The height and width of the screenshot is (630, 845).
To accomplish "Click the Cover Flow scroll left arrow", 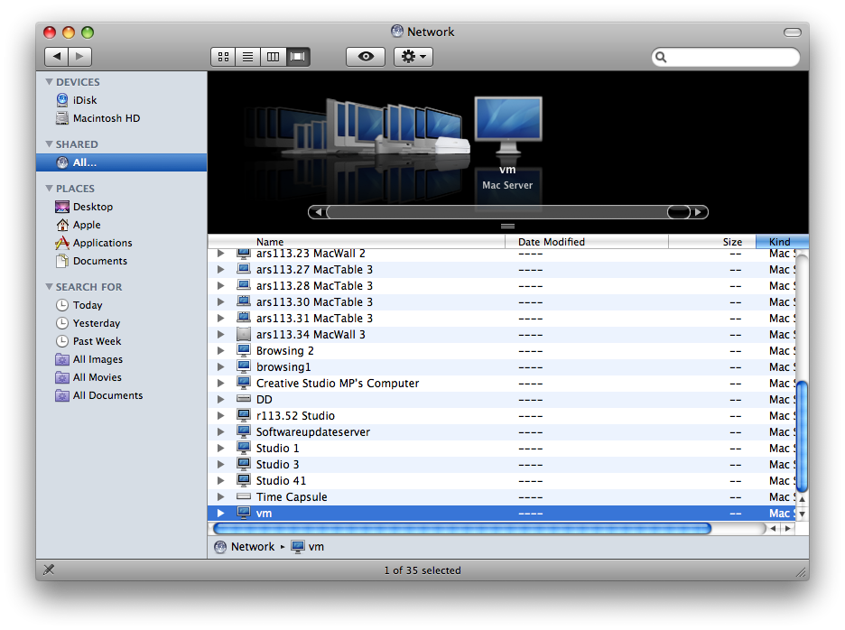I will click(x=318, y=212).
